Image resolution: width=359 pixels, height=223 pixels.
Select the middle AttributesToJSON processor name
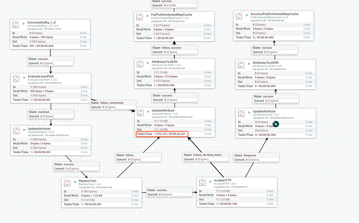click(x=164, y=62)
